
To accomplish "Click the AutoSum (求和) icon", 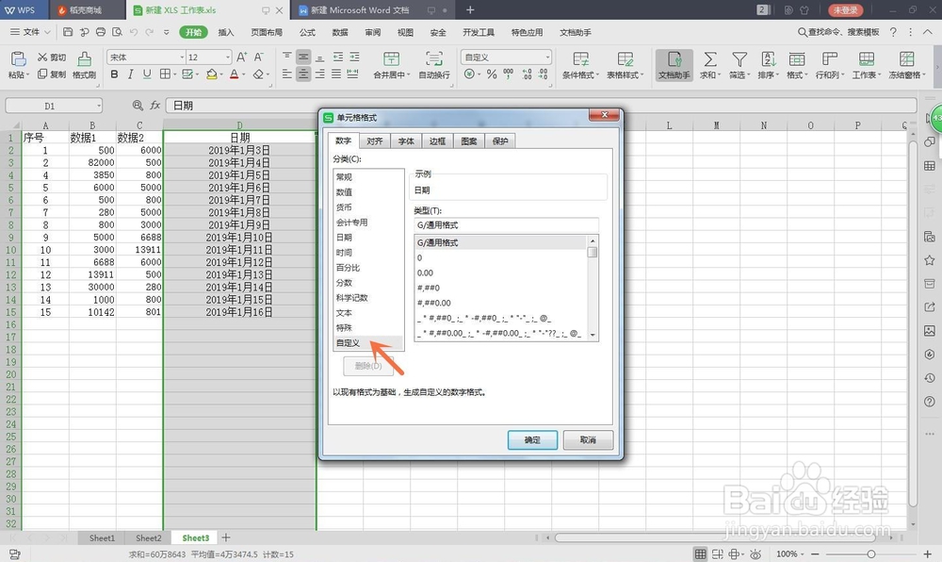I will click(x=710, y=58).
